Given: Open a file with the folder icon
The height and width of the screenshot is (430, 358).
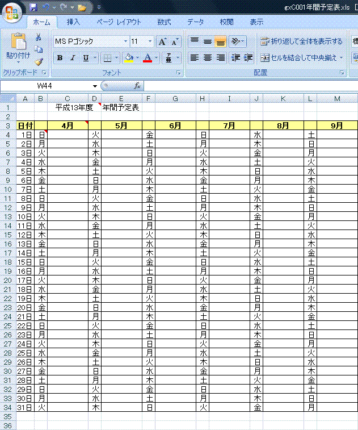Looking at the screenshot, I should coord(82,8).
